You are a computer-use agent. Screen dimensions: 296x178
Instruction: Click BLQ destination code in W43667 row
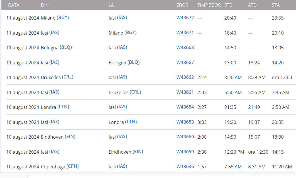(134, 62)
